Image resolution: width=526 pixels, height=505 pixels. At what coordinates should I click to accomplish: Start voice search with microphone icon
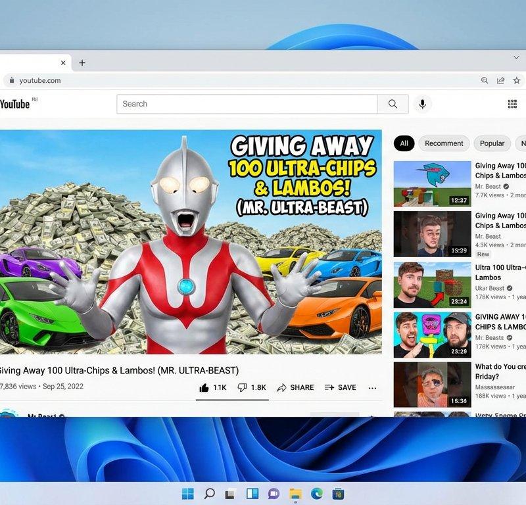pyautogui.click(x=422, y=104)
